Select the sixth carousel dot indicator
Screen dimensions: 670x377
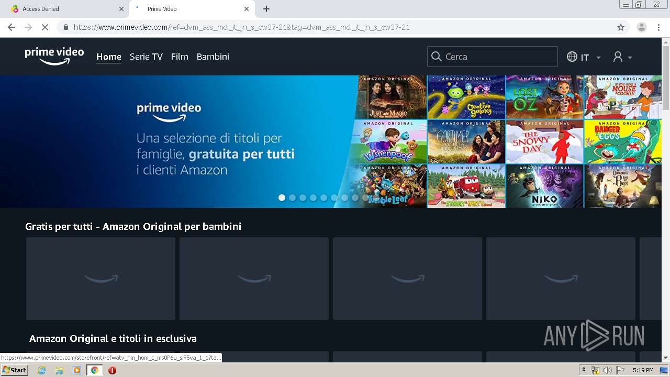(334, 197)
